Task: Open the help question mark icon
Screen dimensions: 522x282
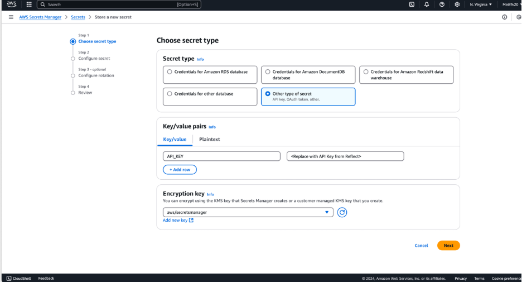Action: click(x=442, y=4)
